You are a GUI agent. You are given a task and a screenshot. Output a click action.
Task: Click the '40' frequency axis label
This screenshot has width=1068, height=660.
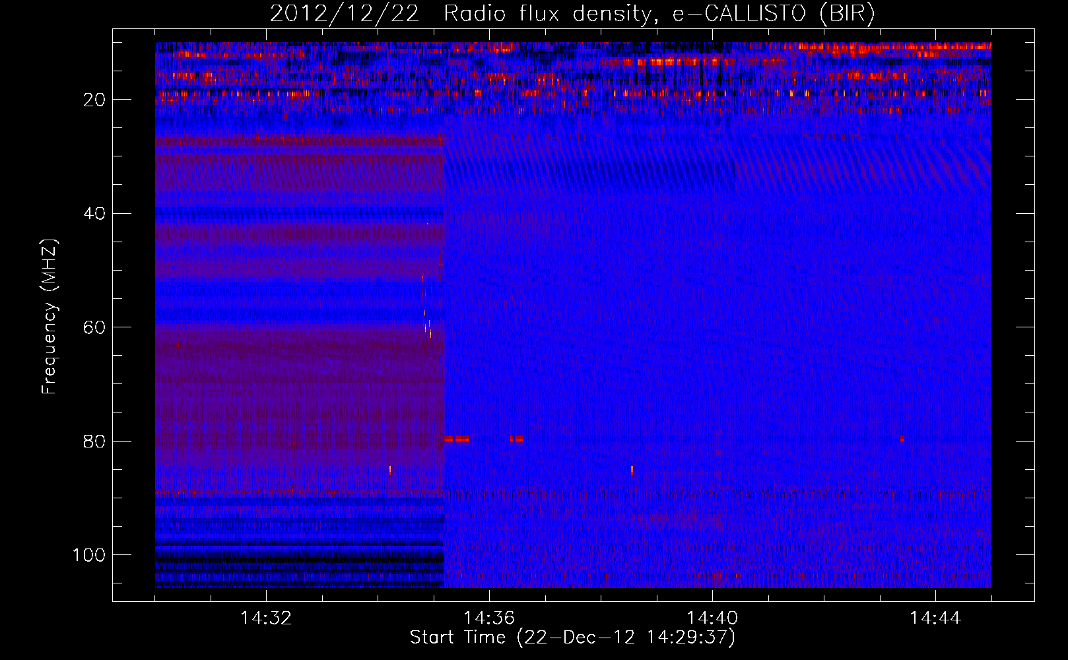point(95,214)
